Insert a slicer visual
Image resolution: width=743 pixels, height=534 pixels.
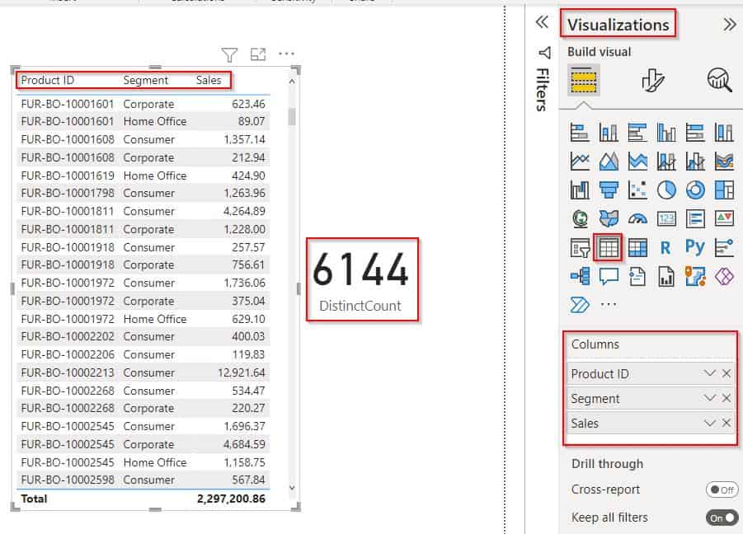coord(580,247)
